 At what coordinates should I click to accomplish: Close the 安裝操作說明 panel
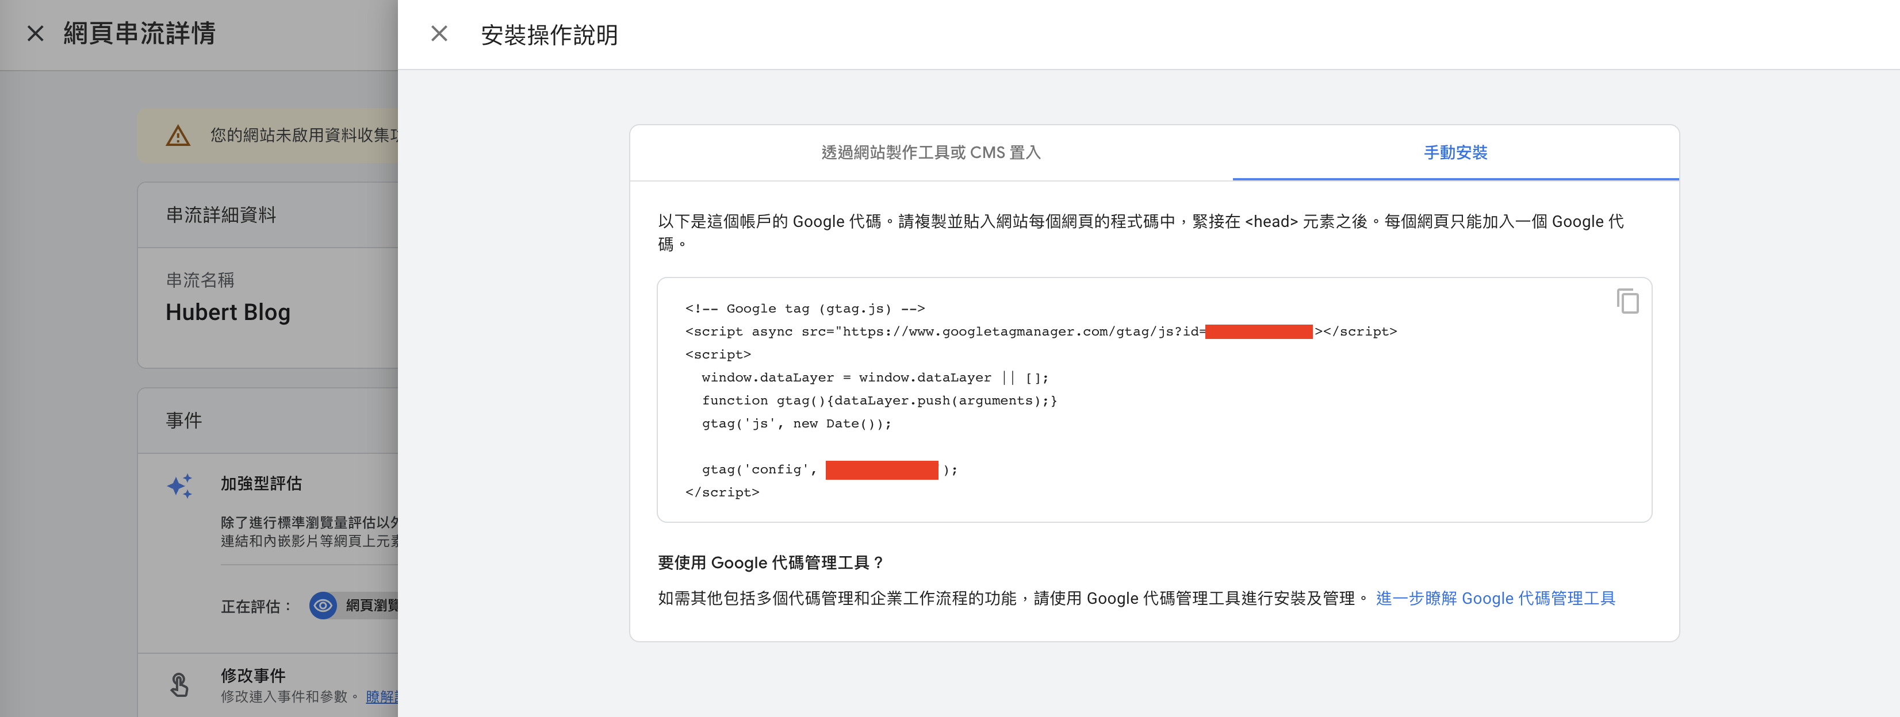439,34
